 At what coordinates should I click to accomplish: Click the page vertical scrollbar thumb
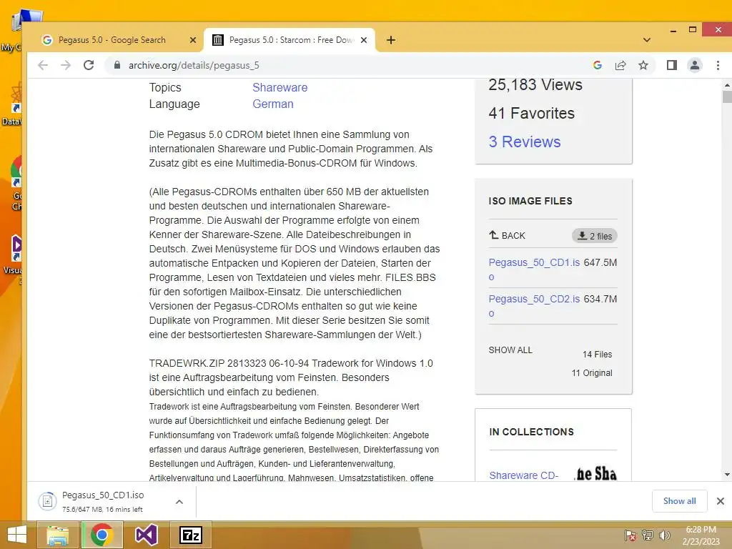click(727, 97)
